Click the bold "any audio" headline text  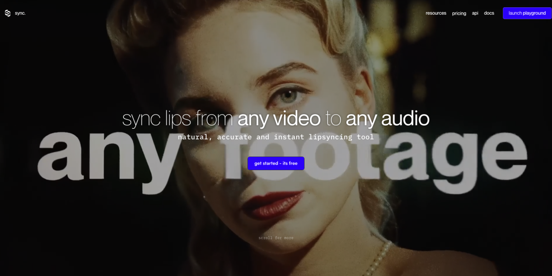click(387, 119)
